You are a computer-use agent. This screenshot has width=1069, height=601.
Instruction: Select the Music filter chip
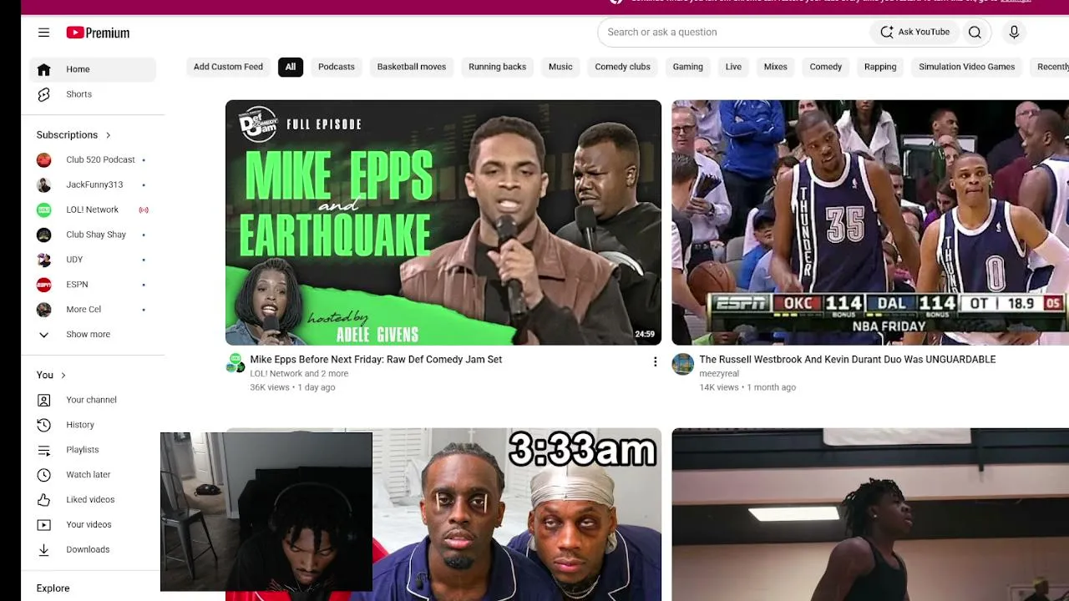click(560, 67)
